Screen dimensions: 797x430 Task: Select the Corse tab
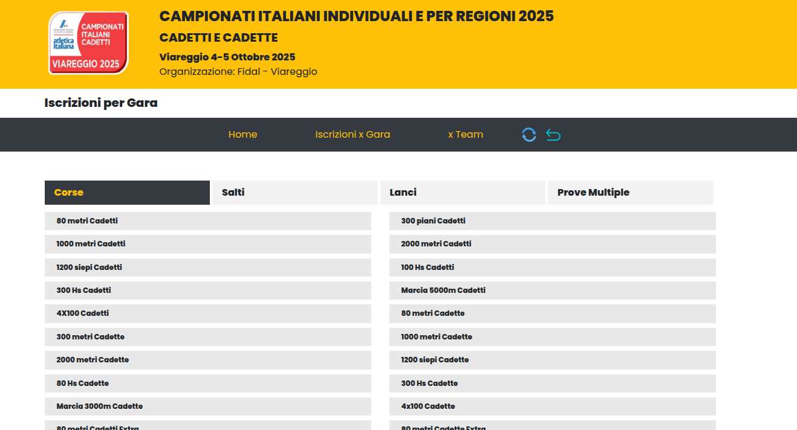pos(127,193)
